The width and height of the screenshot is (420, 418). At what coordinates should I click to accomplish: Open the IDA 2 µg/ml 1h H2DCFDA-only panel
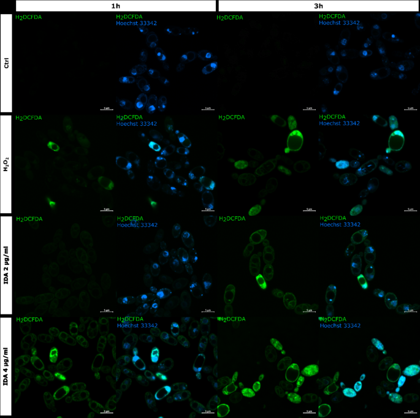[x=65, y=265]
